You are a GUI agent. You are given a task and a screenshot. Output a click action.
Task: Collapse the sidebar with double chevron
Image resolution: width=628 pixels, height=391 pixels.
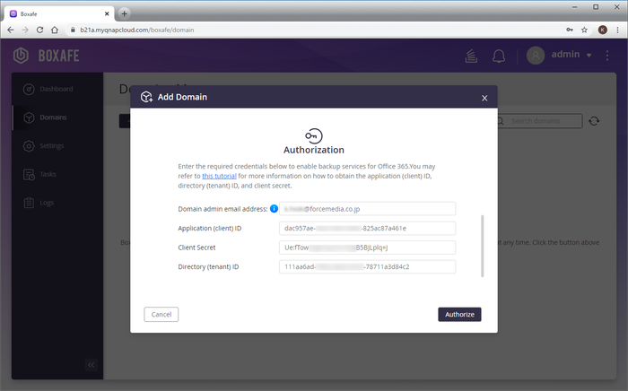(x=91, y=364)
